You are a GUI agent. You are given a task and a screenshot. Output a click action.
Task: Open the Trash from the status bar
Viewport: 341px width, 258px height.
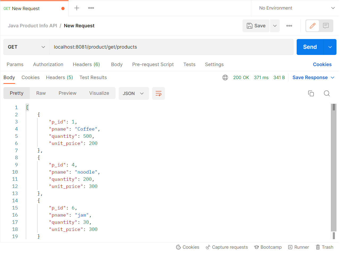325,247
